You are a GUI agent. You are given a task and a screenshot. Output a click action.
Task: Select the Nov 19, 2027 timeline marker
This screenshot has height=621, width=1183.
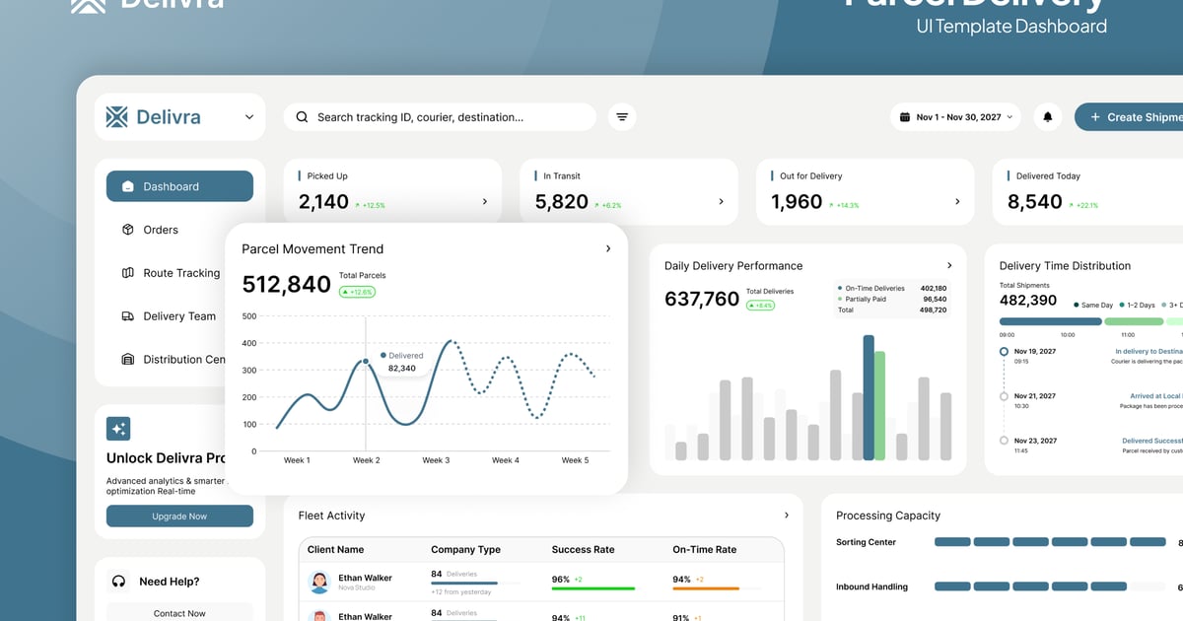pos(1004,351)
